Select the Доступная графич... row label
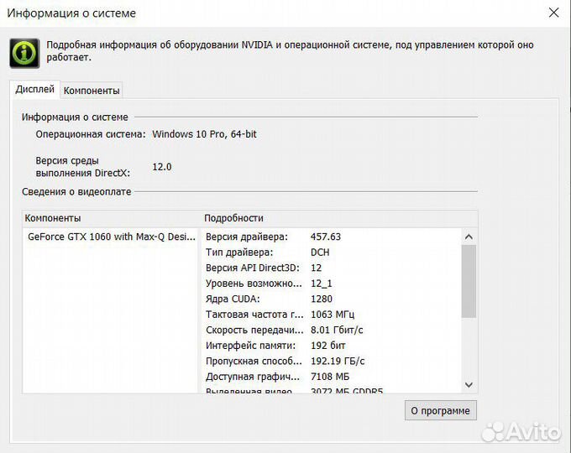 click(253, 377)
